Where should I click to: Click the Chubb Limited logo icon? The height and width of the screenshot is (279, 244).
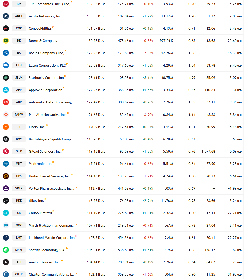6,213
